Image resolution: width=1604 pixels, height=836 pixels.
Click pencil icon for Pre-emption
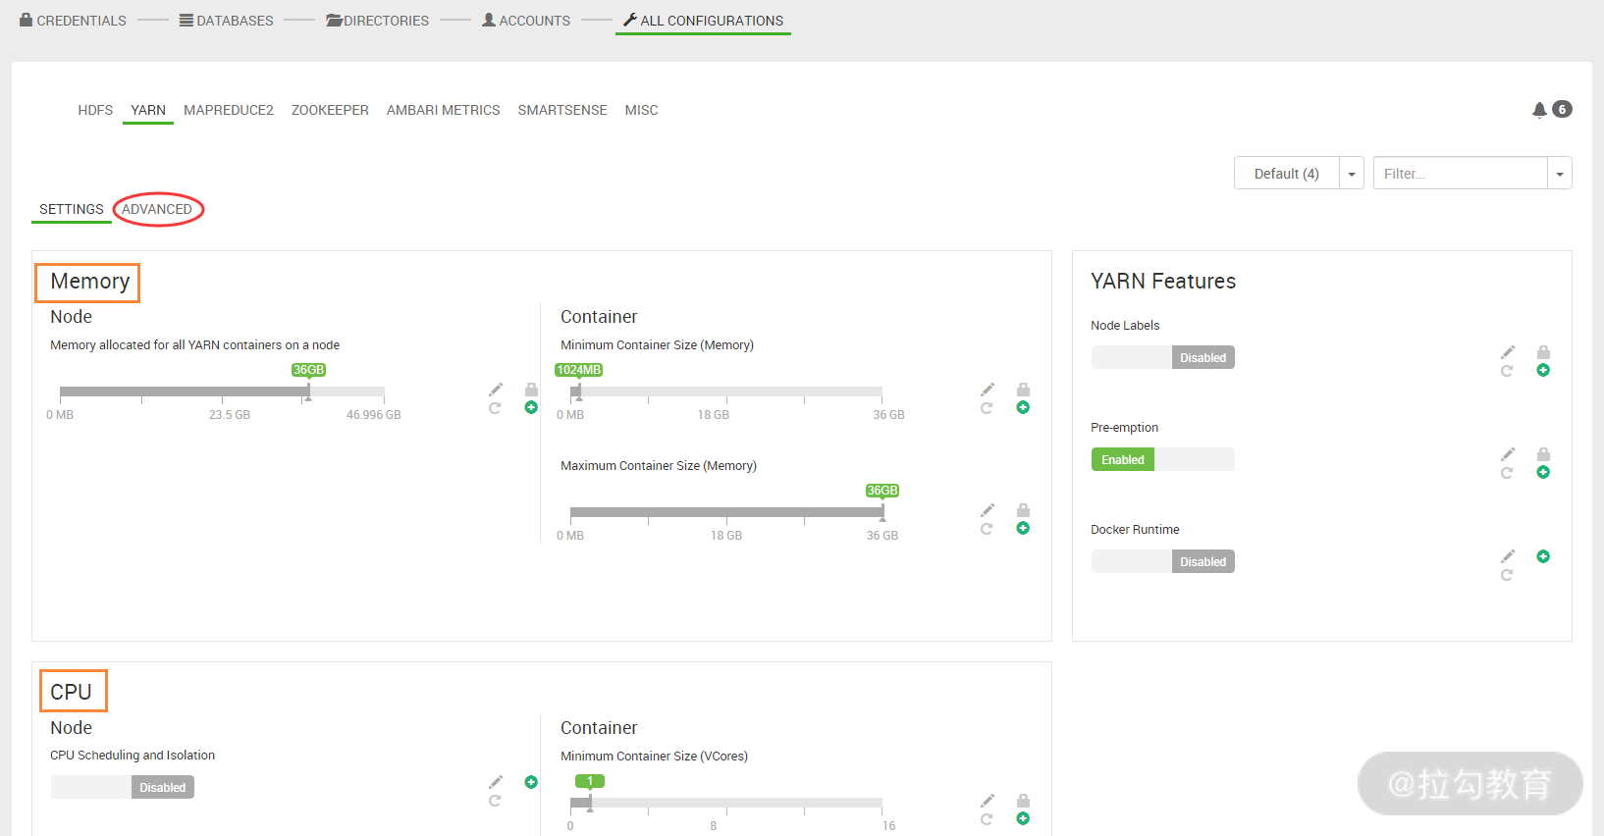pyautogui.click(x=1508, y=454)
